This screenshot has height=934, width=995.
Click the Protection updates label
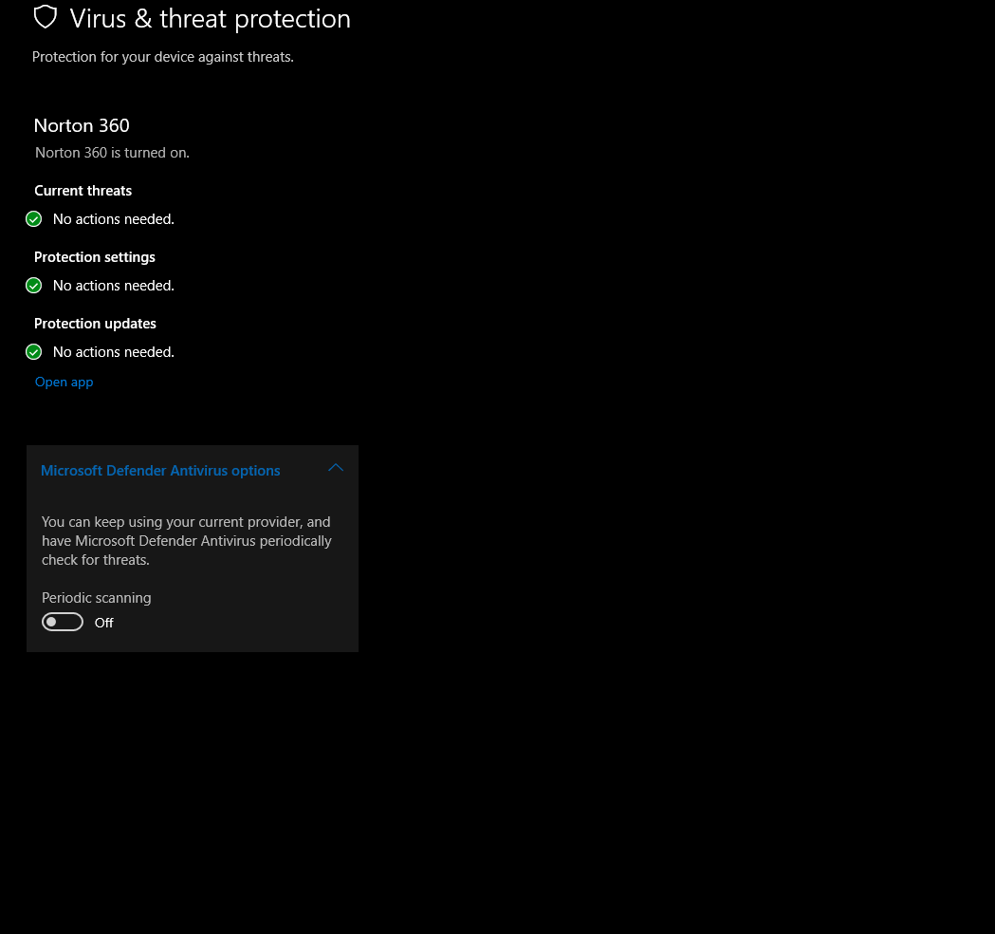click(95, 324)
